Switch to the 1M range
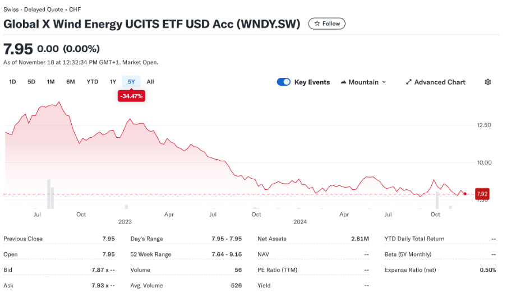 click(x=50, y=82)
